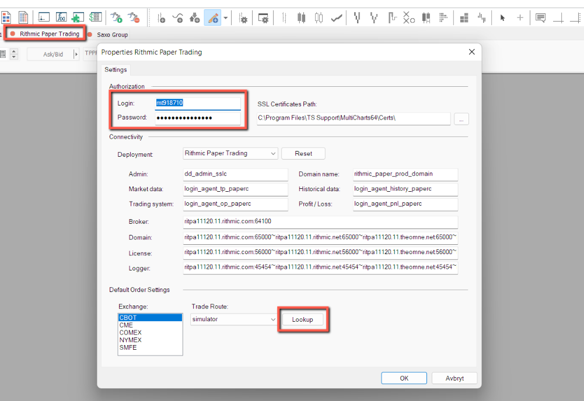Click the Historical data field

(405, 189)
